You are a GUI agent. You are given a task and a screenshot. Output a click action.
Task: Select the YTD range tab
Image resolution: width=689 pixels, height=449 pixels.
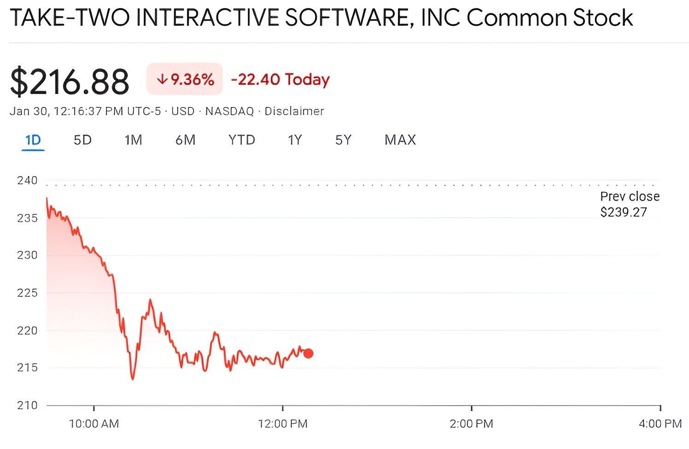[x=241, y=140]
